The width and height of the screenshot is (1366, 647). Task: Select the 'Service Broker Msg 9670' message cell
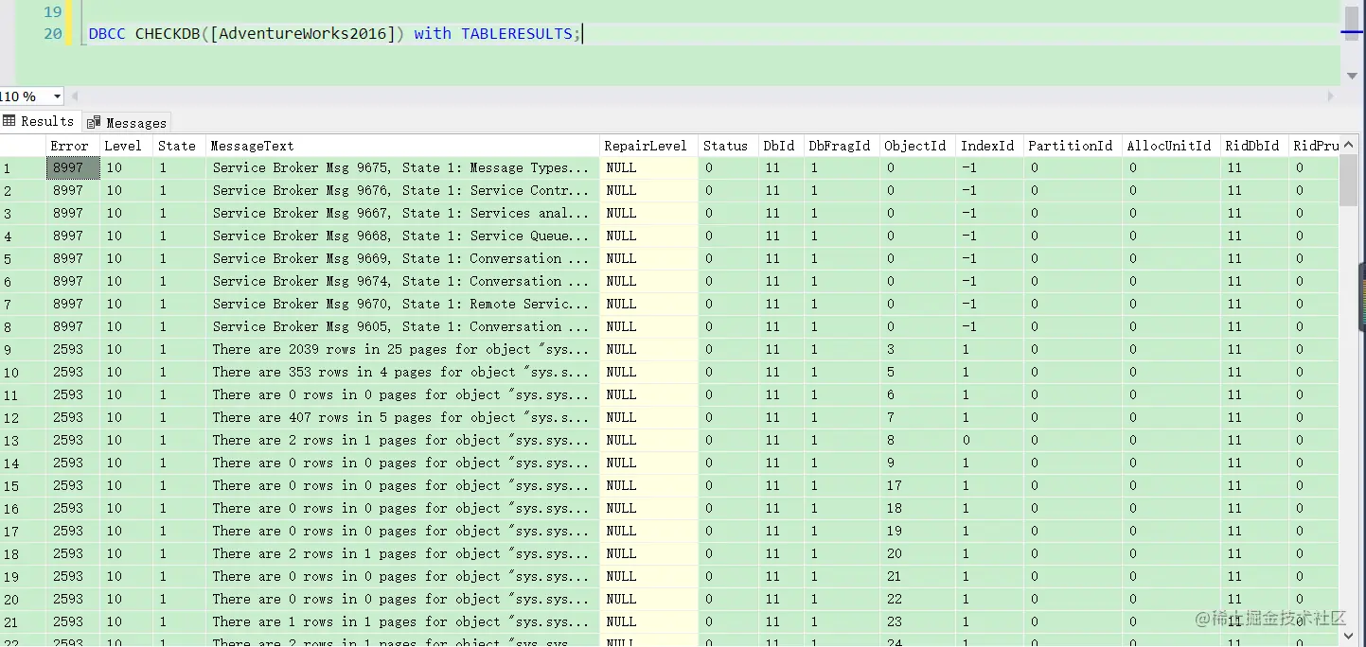402,304
